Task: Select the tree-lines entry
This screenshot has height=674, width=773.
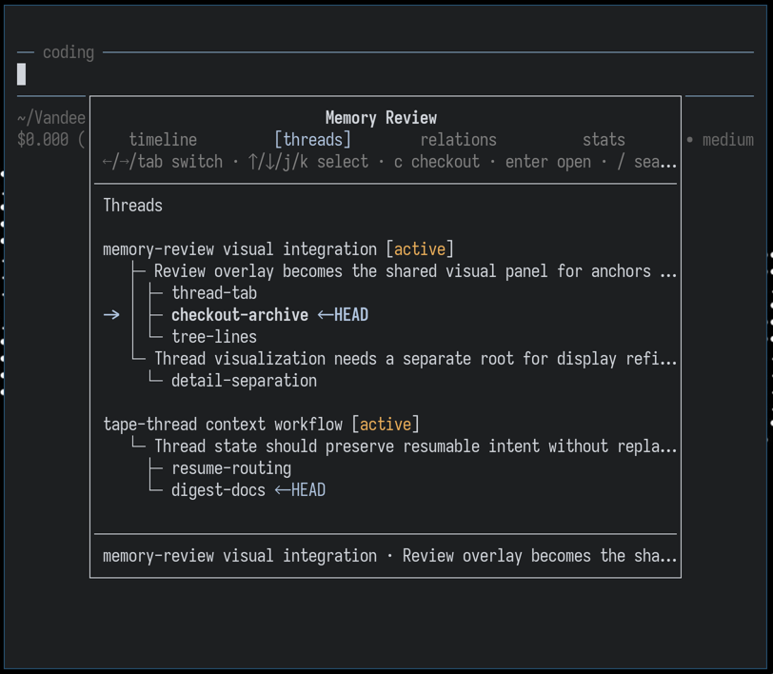Action: point(214,337)
